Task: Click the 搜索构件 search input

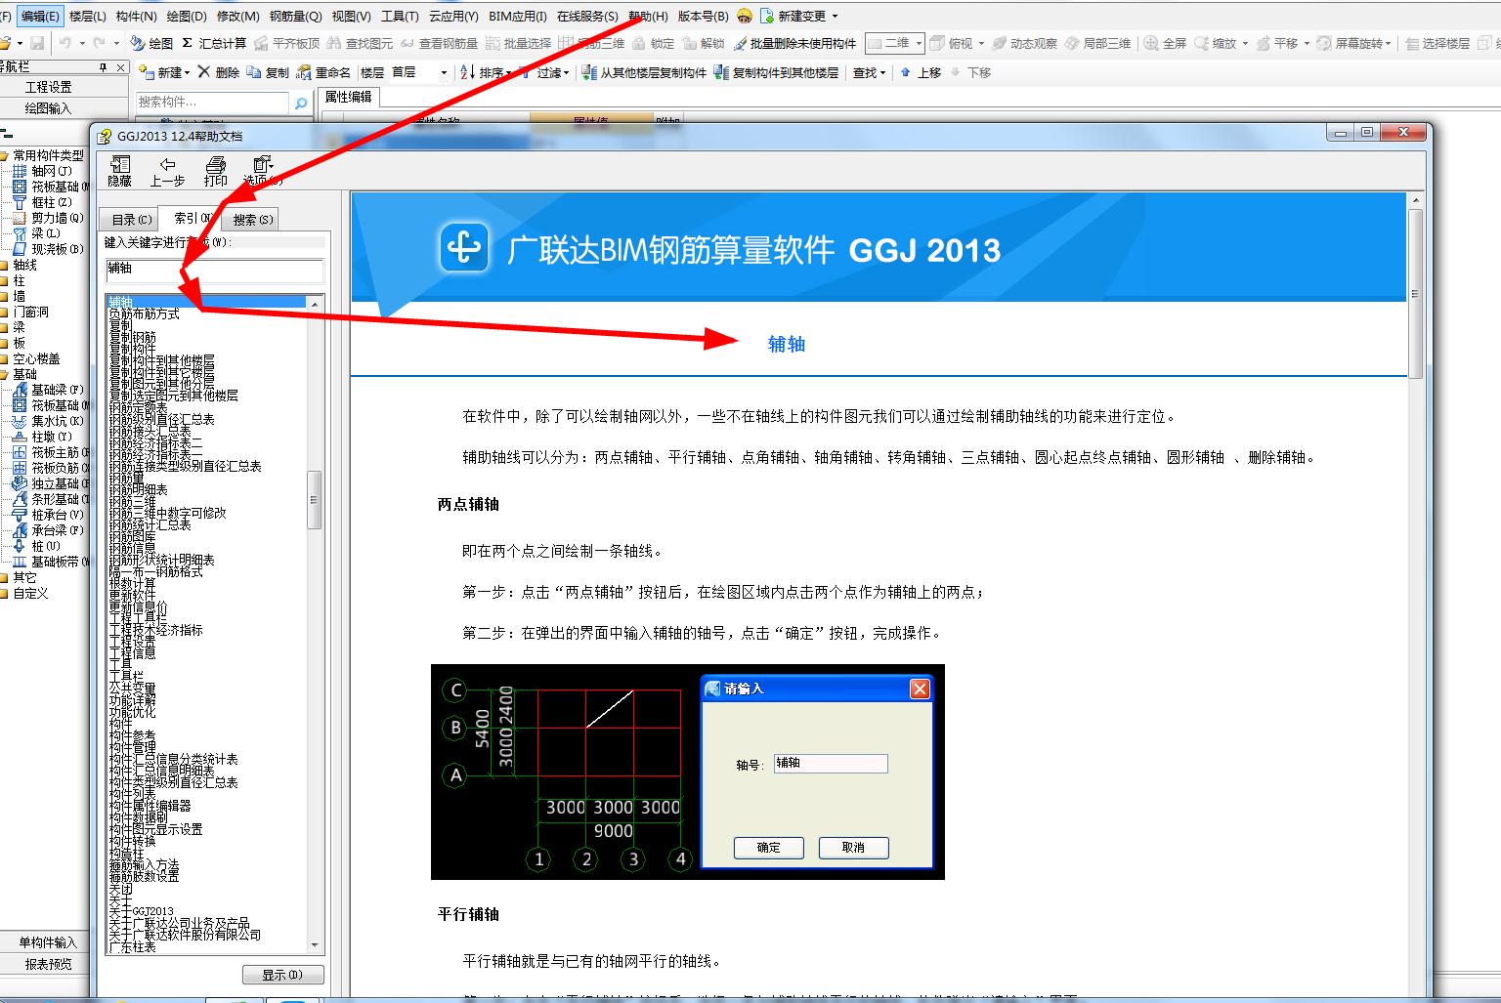Action: pos(213,102)
